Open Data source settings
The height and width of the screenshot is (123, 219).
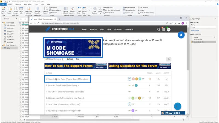(x=28, y=10)
